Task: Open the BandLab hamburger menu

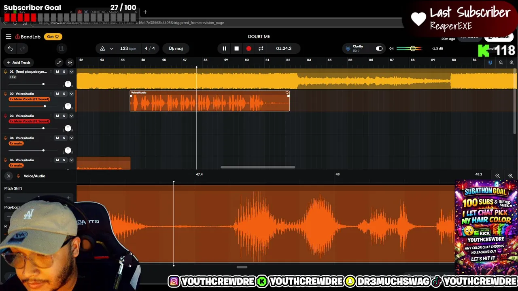Action: coord(8,36)
